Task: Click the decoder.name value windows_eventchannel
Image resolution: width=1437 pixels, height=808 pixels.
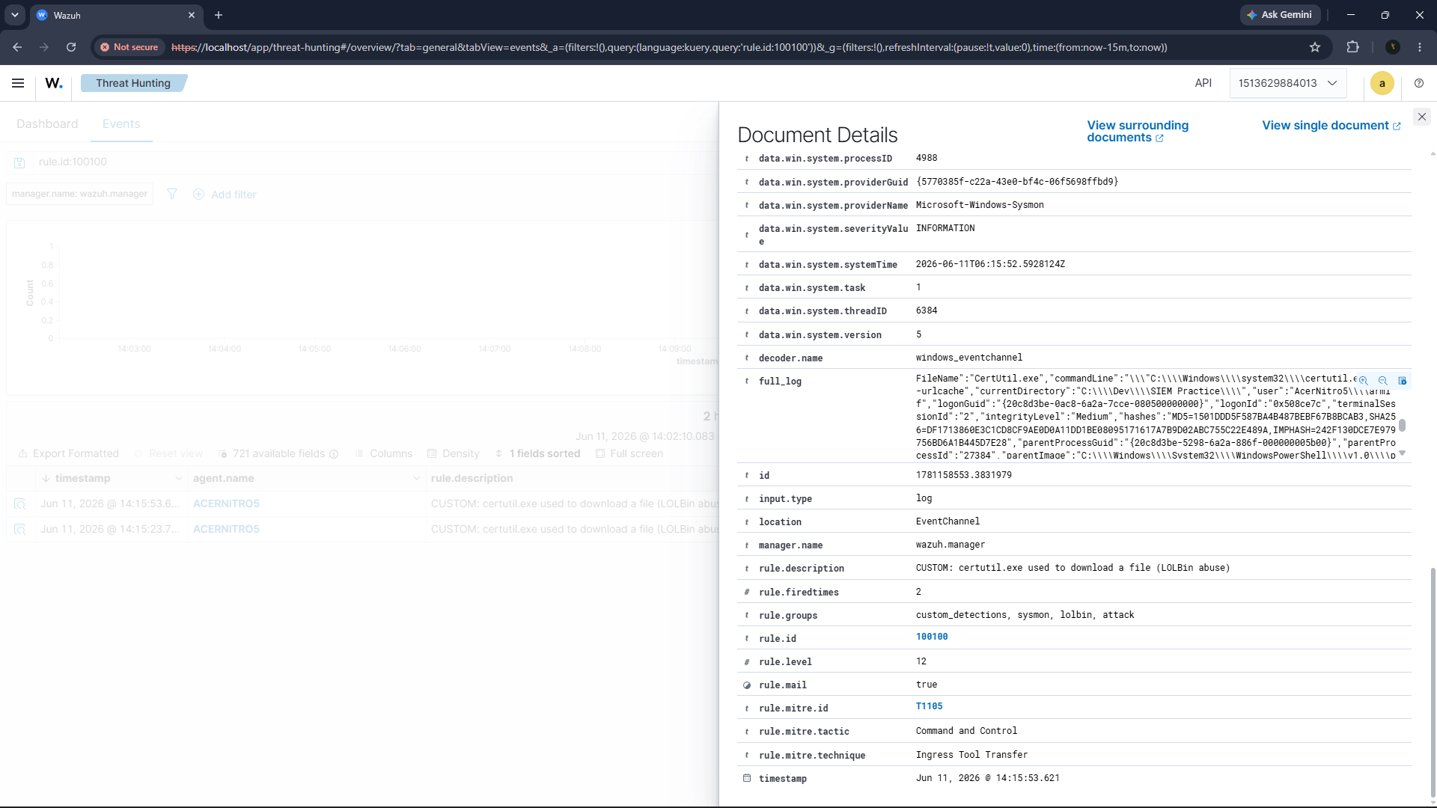Action: (x=968, y=358)
